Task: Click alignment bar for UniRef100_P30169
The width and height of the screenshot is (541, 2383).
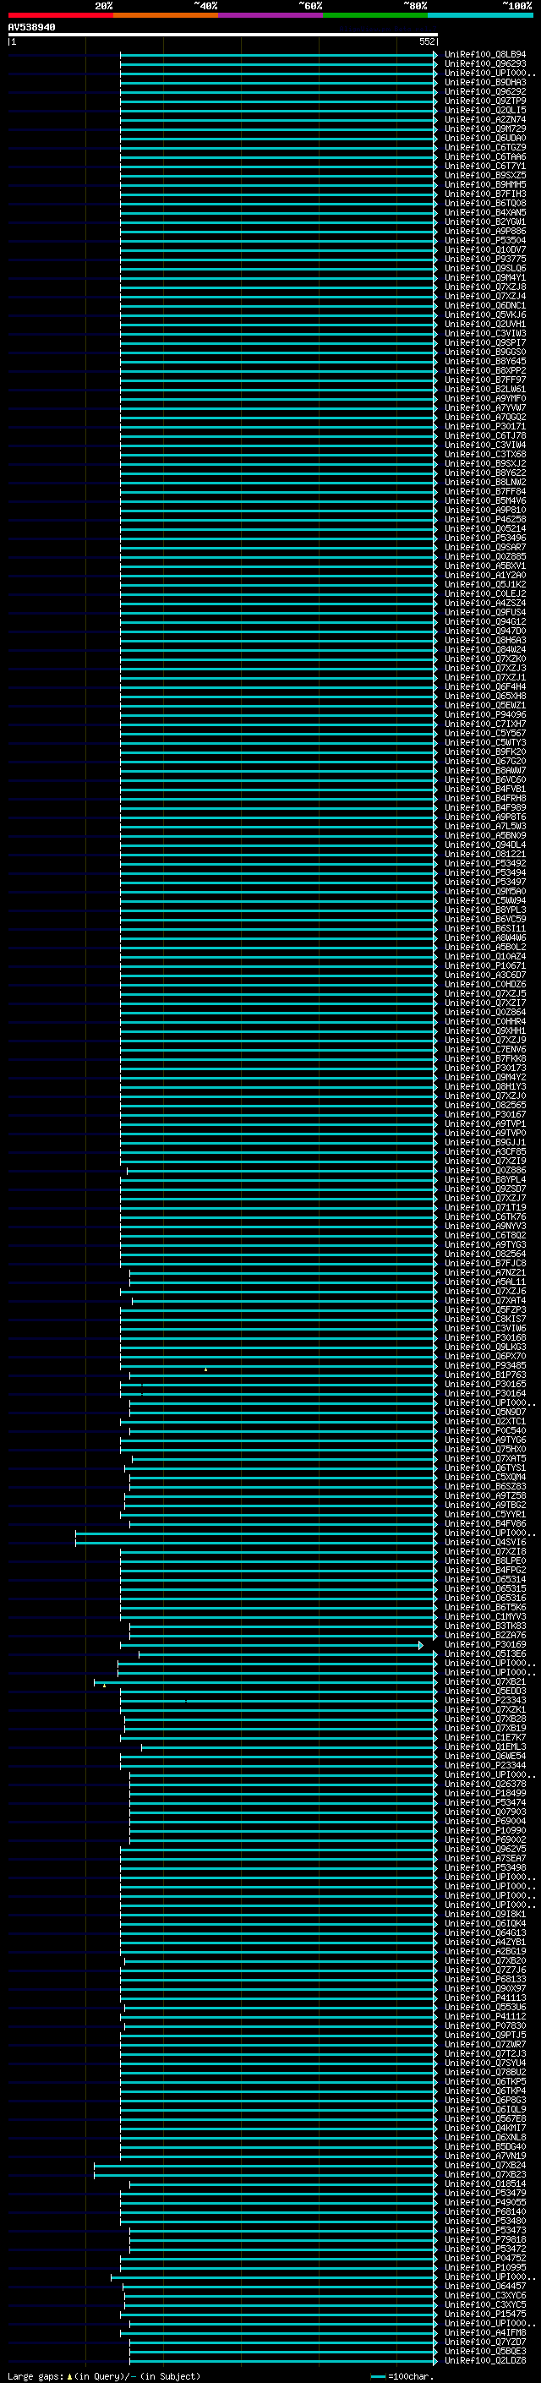Action: tap(272, 1644)
